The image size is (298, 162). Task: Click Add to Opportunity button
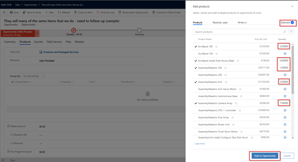[x=265, y=156]
